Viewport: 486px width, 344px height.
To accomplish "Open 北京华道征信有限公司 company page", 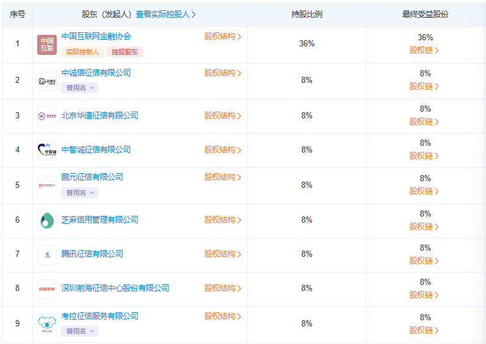I will [x=100, y=116].
